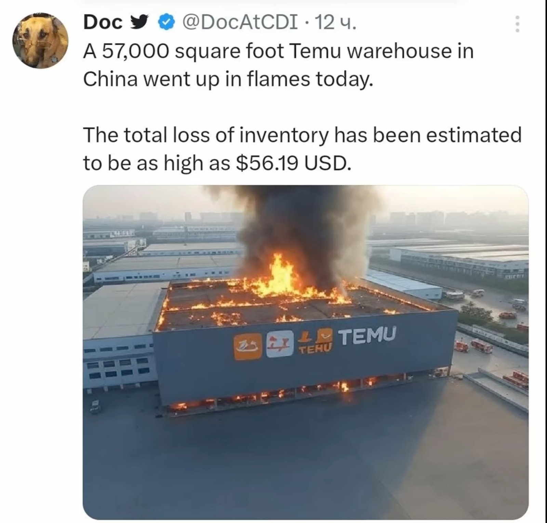This screenshot has width=547, height=523.
Task: Click the white TEMU lettering on warehouse
Action: click(x=368, y=336)
